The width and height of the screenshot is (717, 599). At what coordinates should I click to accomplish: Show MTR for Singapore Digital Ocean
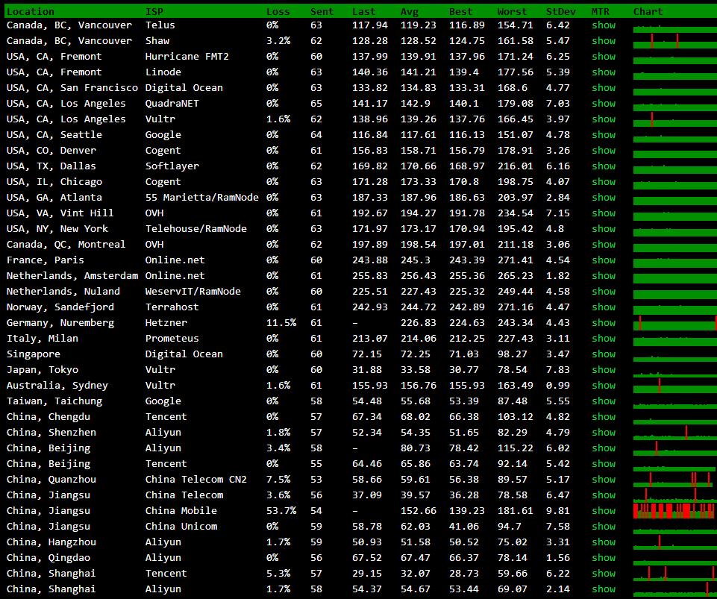coord(604,354)
